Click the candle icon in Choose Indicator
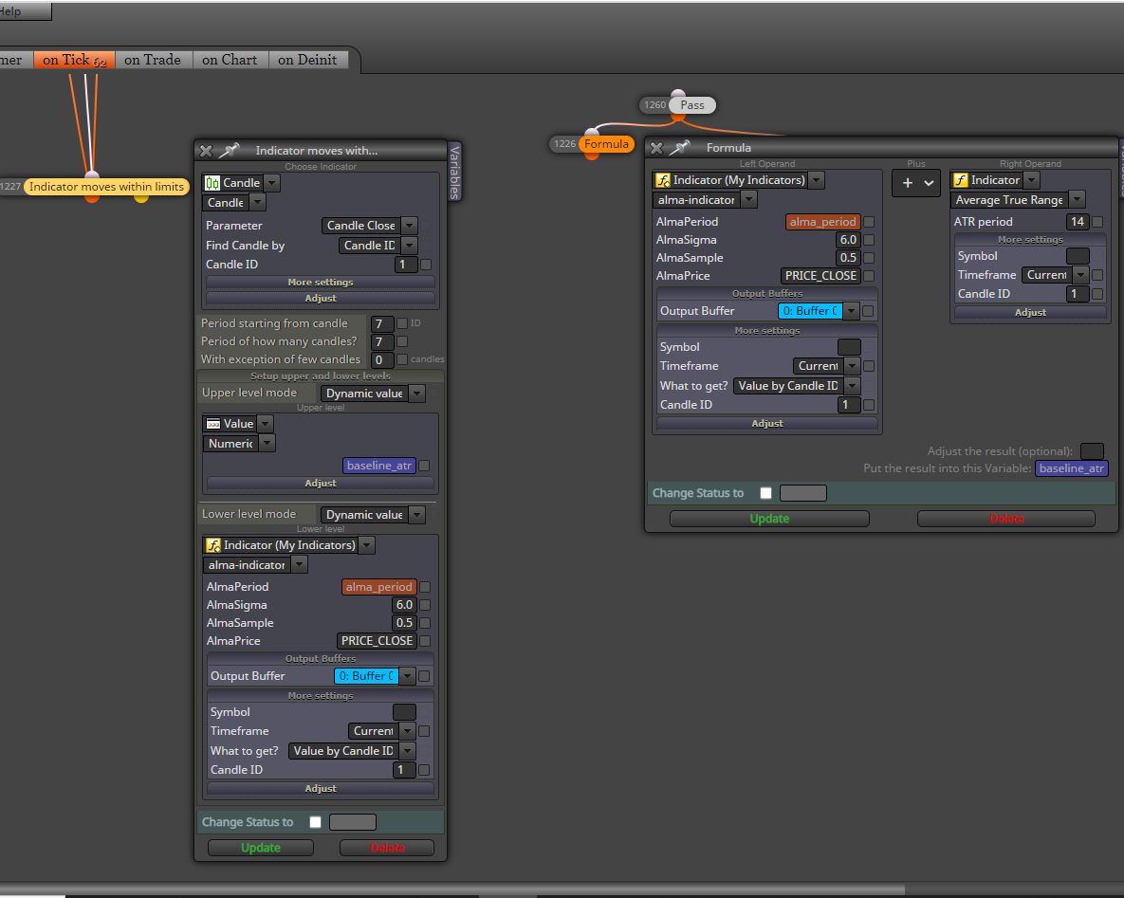Image resolution: width=1124 pixels, height=898 pixels. pyautogui.click(x=212, y=183)
